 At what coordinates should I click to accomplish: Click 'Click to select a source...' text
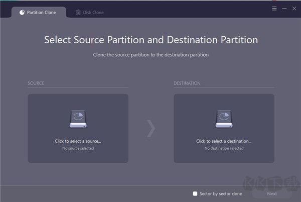[x=78, y=141]
